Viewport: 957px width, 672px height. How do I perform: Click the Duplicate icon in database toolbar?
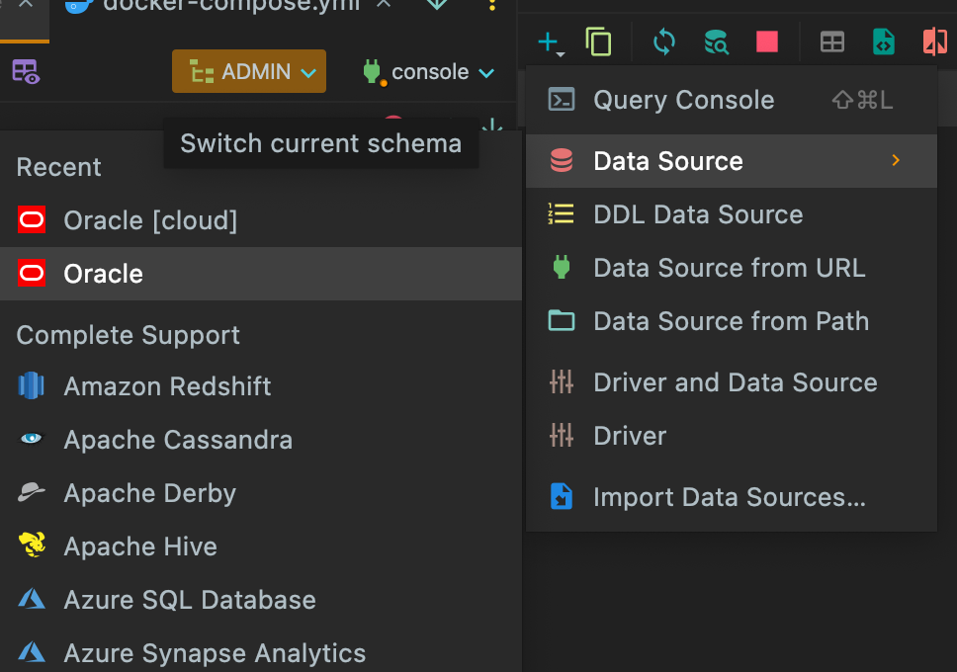598,42
